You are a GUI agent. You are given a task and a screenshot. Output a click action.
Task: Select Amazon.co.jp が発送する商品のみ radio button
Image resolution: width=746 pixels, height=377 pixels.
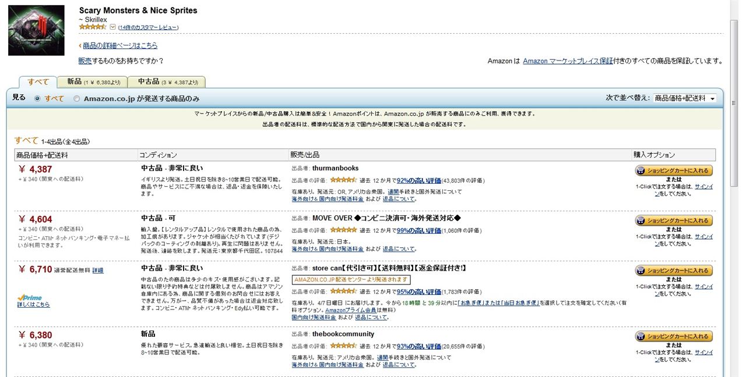[x=76, y=99]
